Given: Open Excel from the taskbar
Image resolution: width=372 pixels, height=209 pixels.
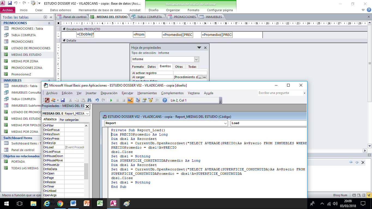Looking at the screenshot, I should pyautogui.click(x=100, y=203).
